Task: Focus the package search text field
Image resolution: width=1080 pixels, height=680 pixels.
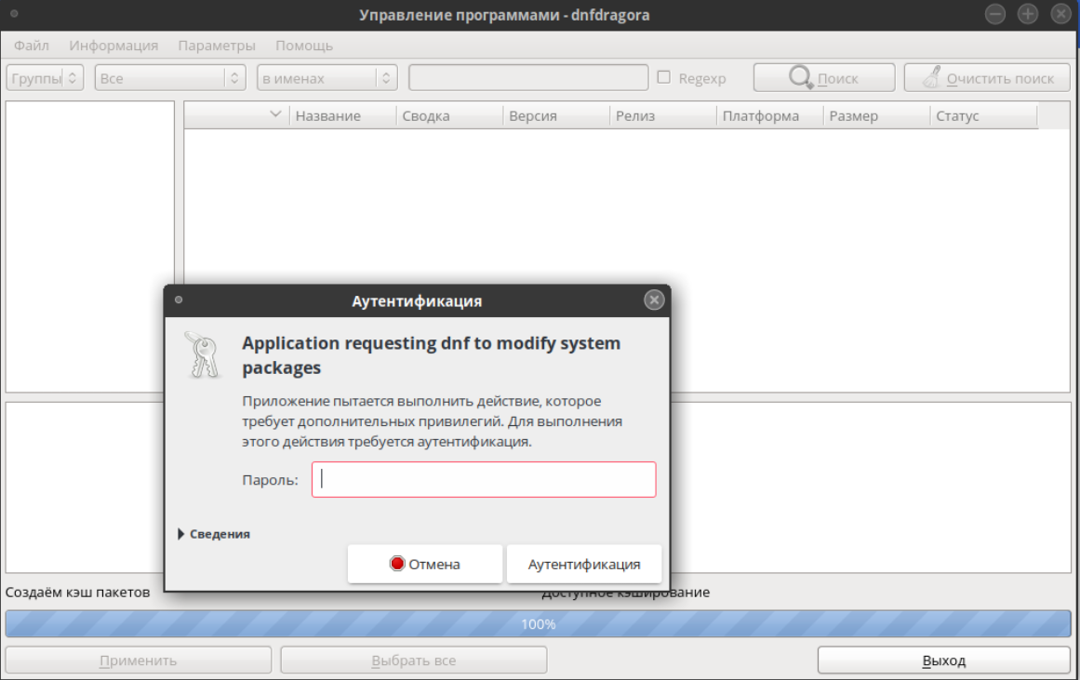Action: [x=528, y=78]
